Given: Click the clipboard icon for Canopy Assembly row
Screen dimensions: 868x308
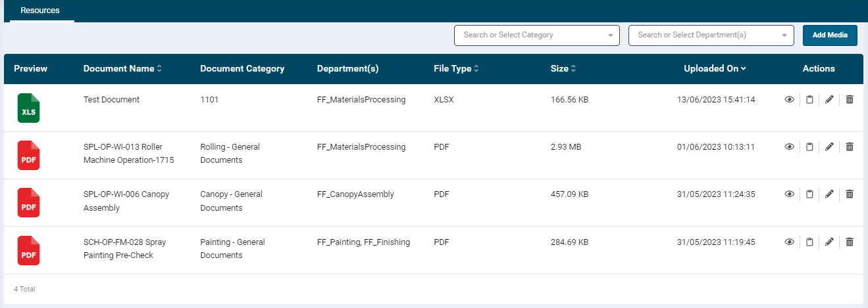Looking at the screenshot, I should [x=809, y=194].
